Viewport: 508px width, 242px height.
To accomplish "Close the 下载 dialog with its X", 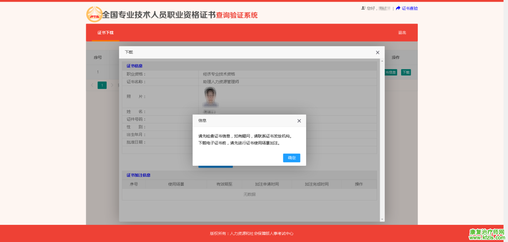I will [x=377, y=52].
